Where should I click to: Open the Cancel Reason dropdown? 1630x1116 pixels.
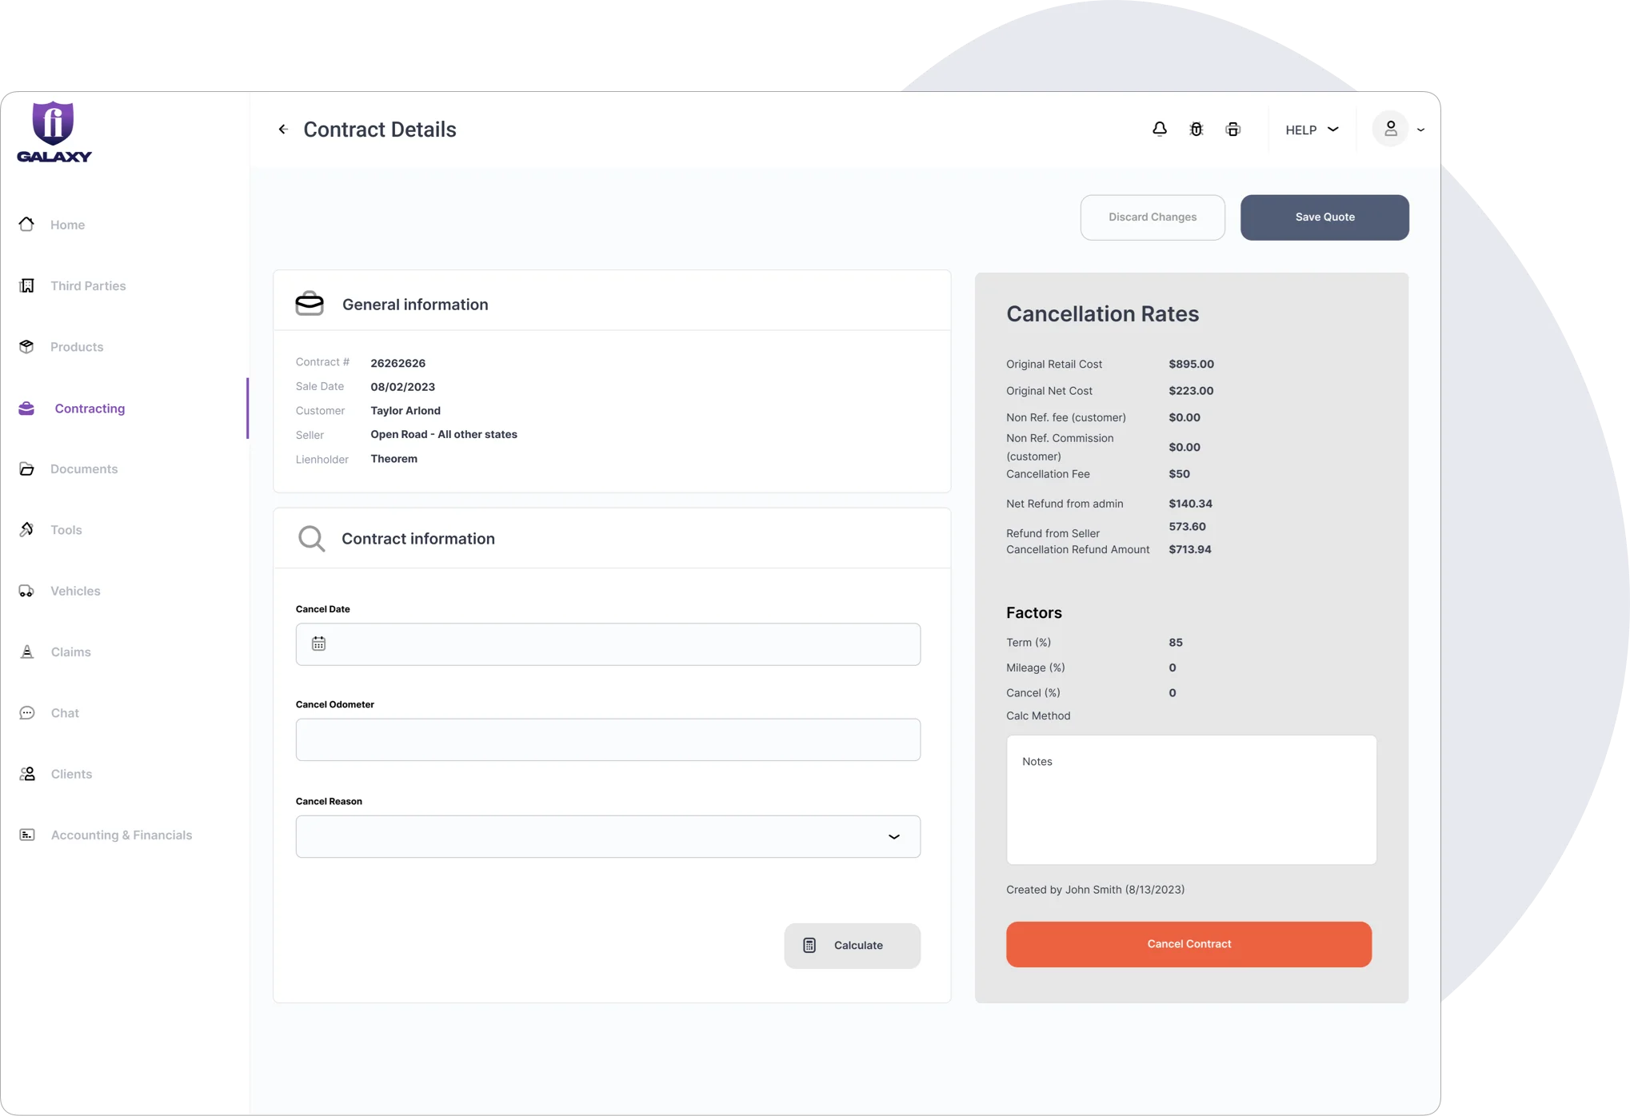608,836
